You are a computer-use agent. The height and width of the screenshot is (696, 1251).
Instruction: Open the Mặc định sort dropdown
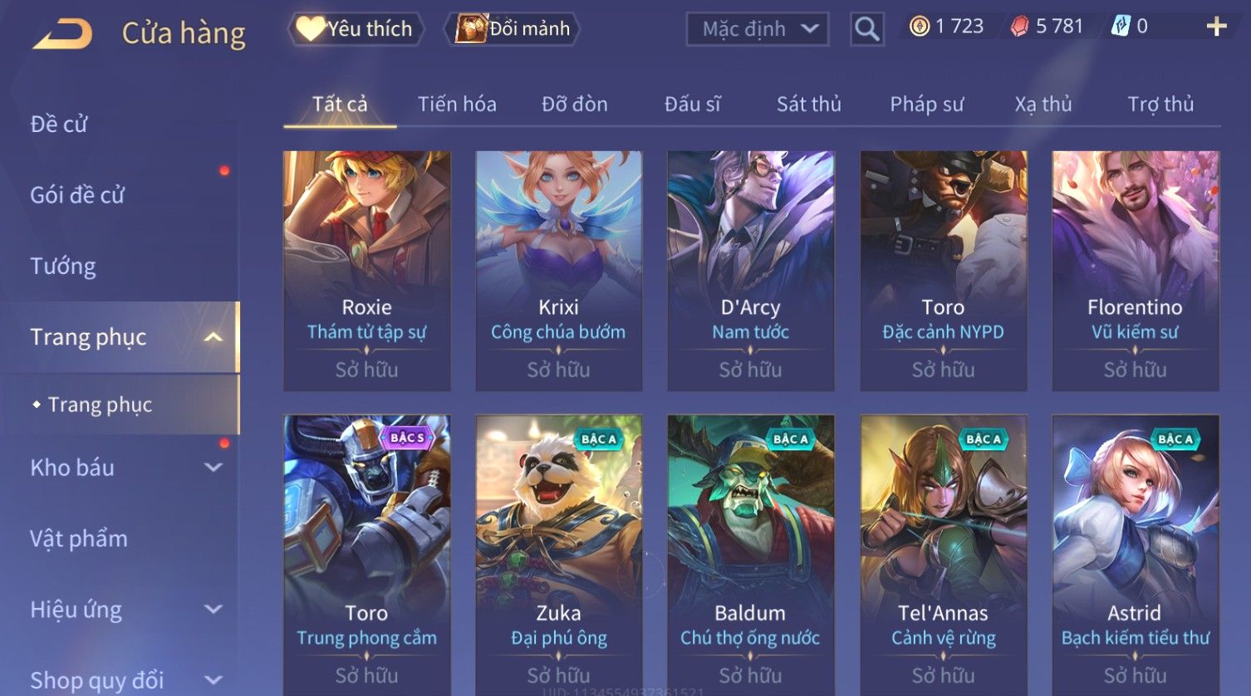pos(757,29)
